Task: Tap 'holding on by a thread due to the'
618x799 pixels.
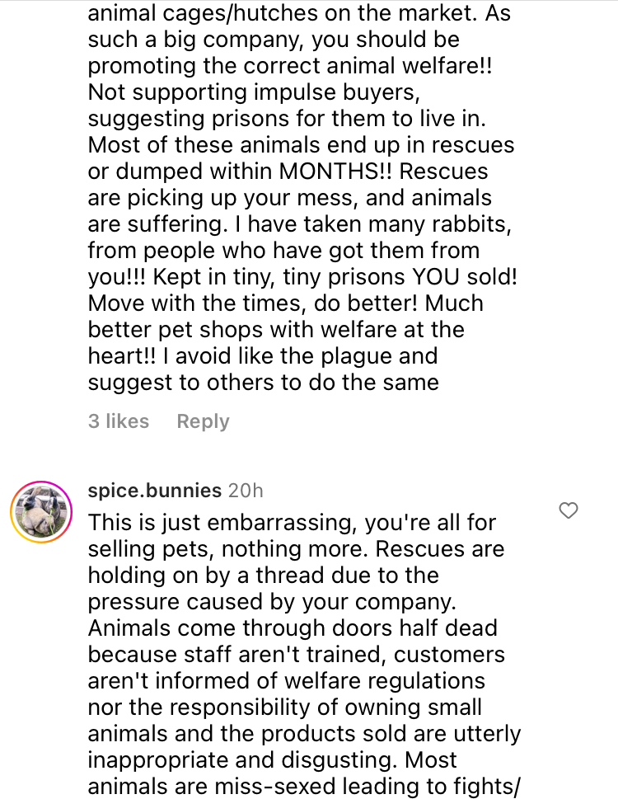Action: click(x=264, y=576)
